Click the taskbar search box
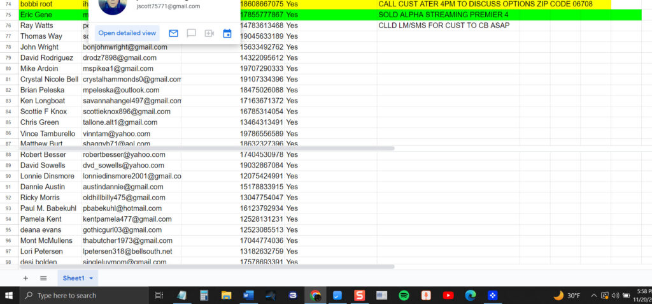The width and height of the screenshot is (652, 304). click(x=83, y=295)
